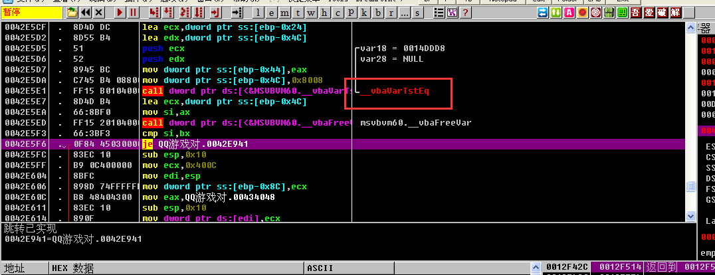Open the Memory map with the 'm' button
715x275 pixels.
pyautogui.click(x=285, y=13)
